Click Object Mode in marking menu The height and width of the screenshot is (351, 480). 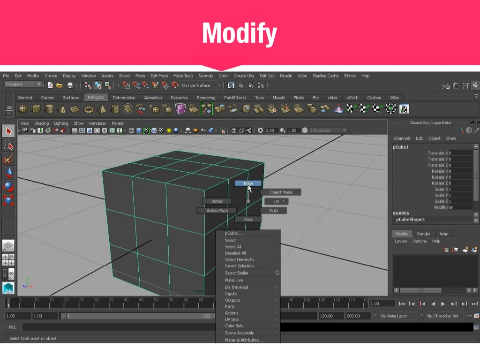[x=280, y=192]
